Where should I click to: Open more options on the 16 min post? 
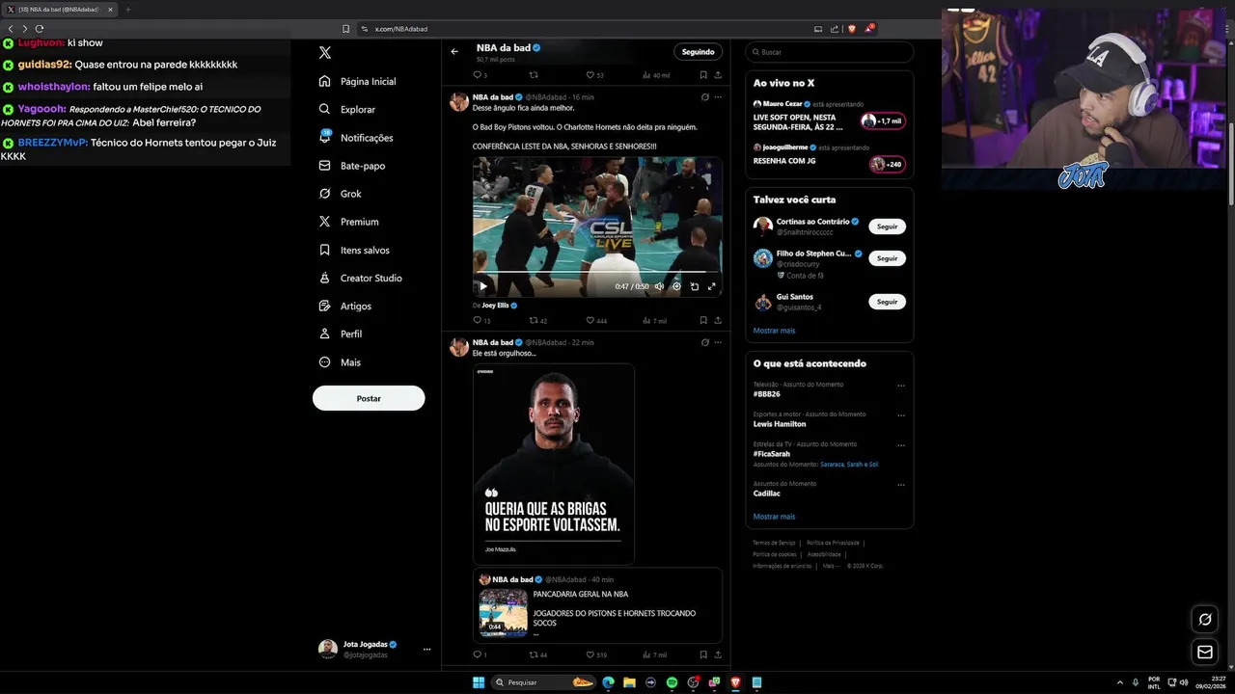pyautogui.click(x=718, y=97)
